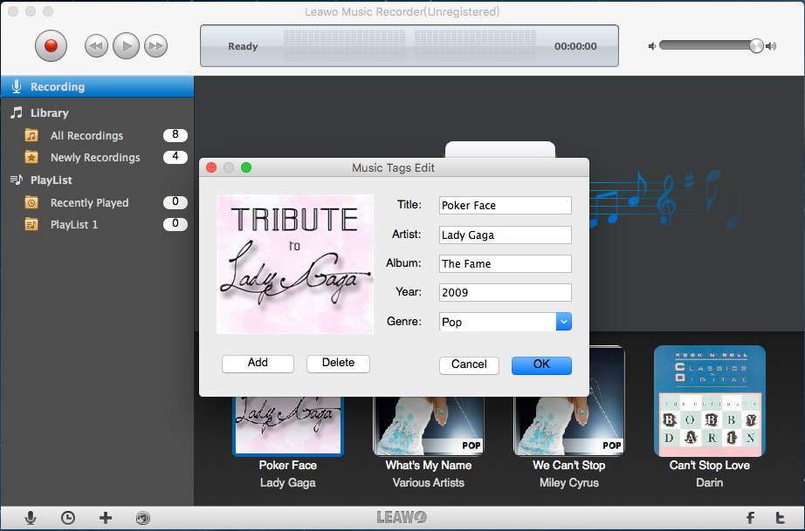Open the Genre dropdown arrow
Viewport: 805px width, 531px height.
[563, 322]
